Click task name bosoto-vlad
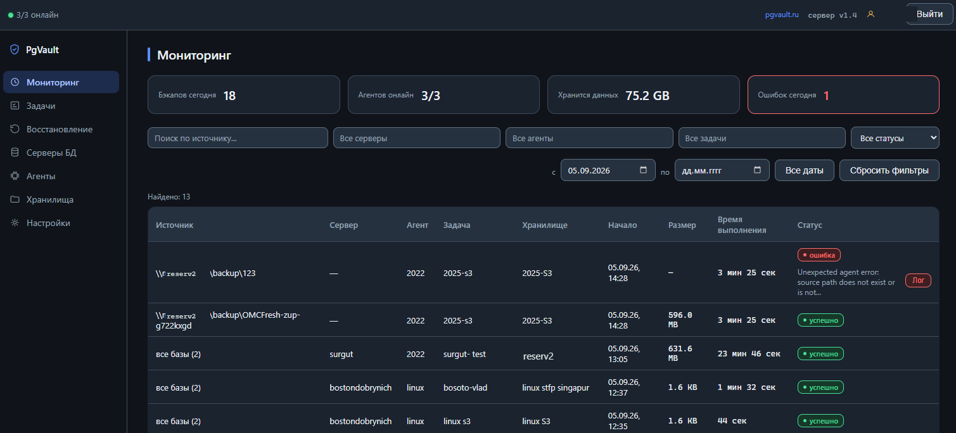The height and width of the screenshot is (433, 956). tap(466, 387)
